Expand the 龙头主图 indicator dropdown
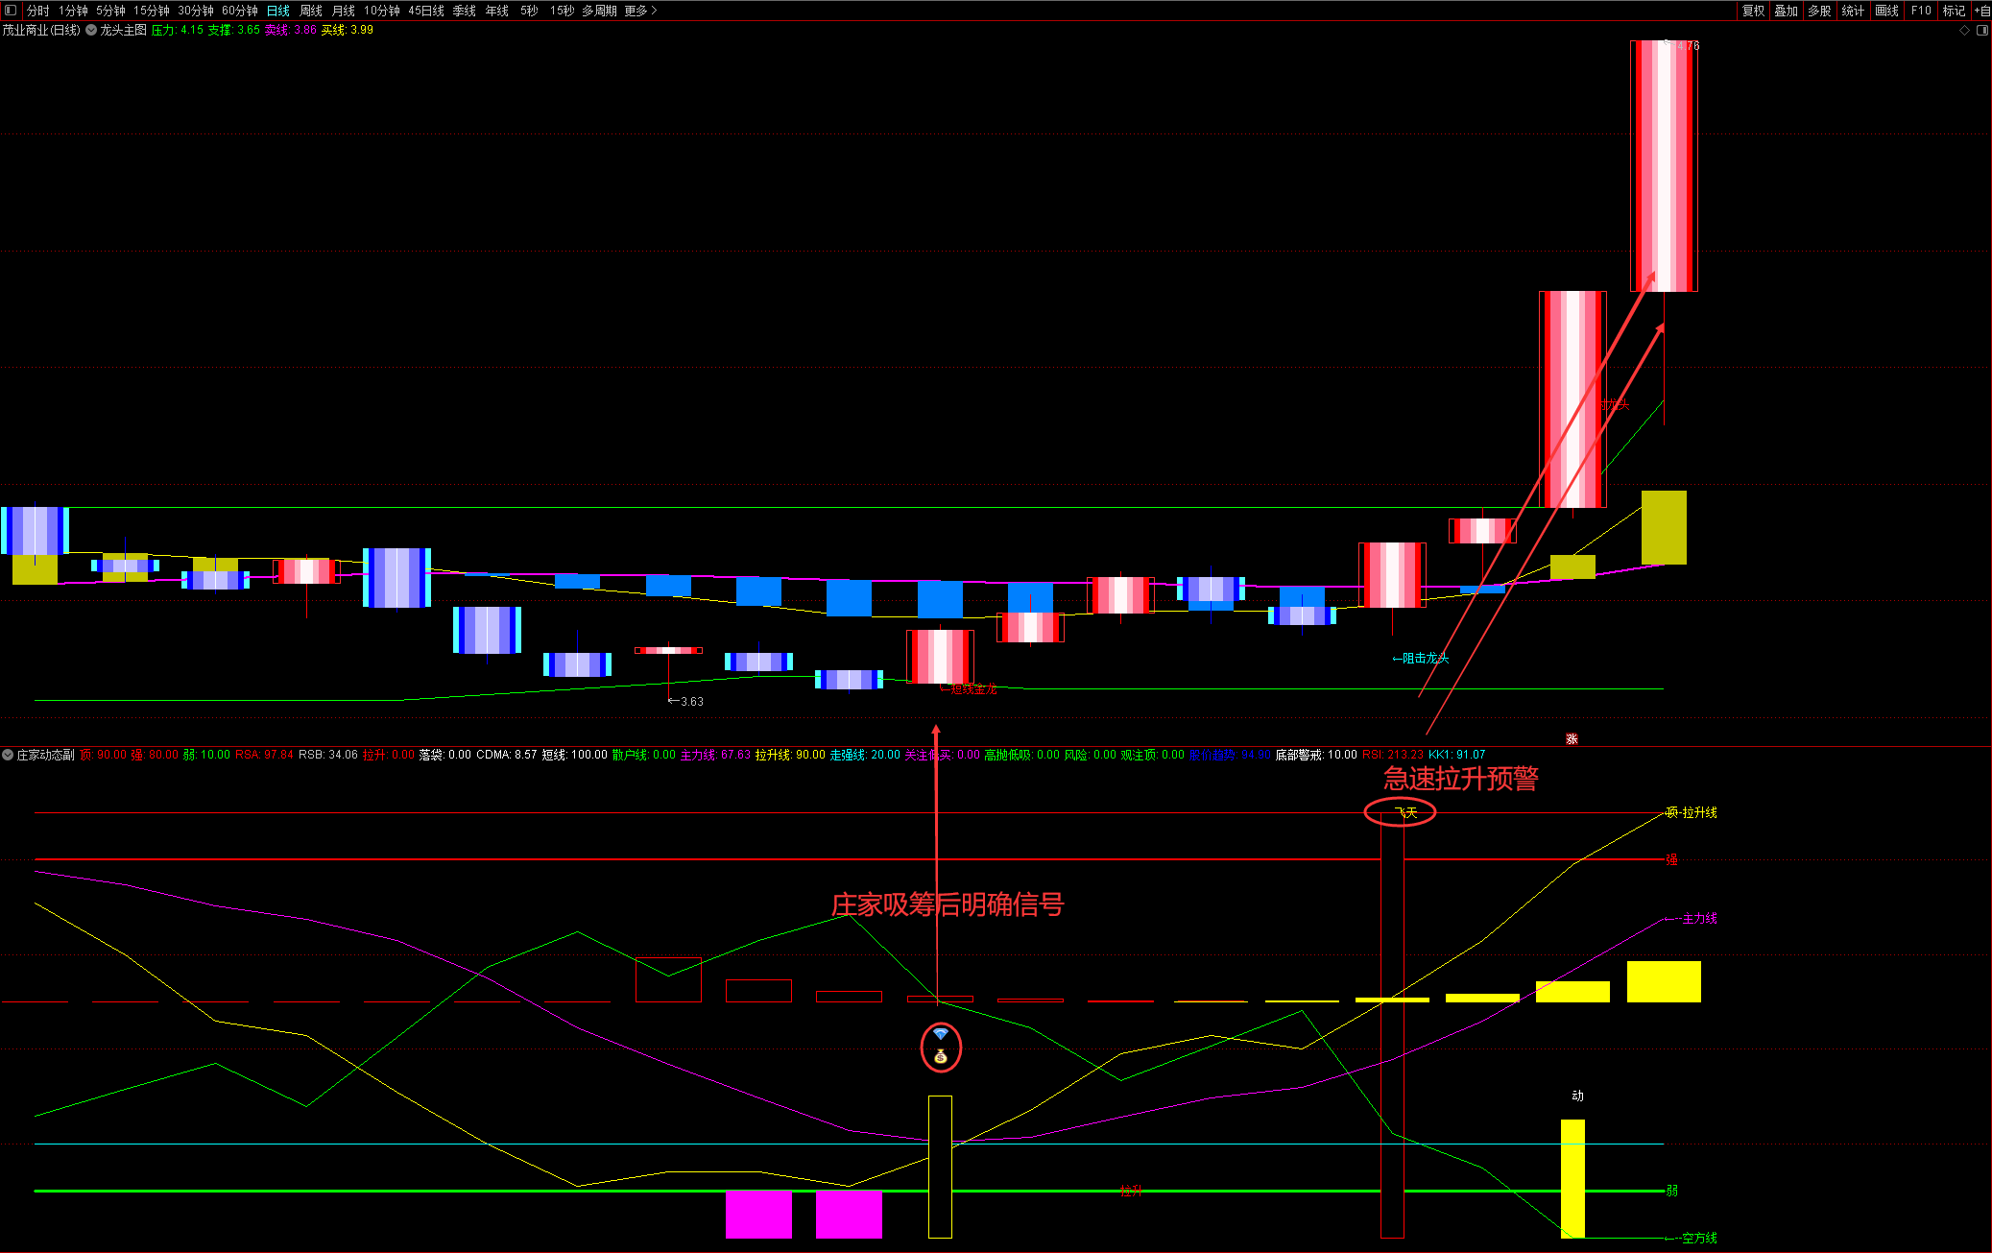This screenshot has height=1253, width=1992. point(91,30)
